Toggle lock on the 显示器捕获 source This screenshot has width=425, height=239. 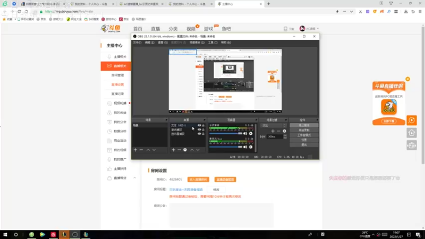[x=203, y=134]
